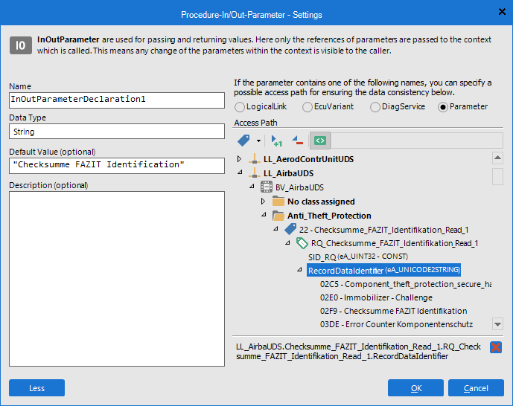Clear access path with red X icon
Viewport: 513px width, 406px height.
click(x=496, y=347)
